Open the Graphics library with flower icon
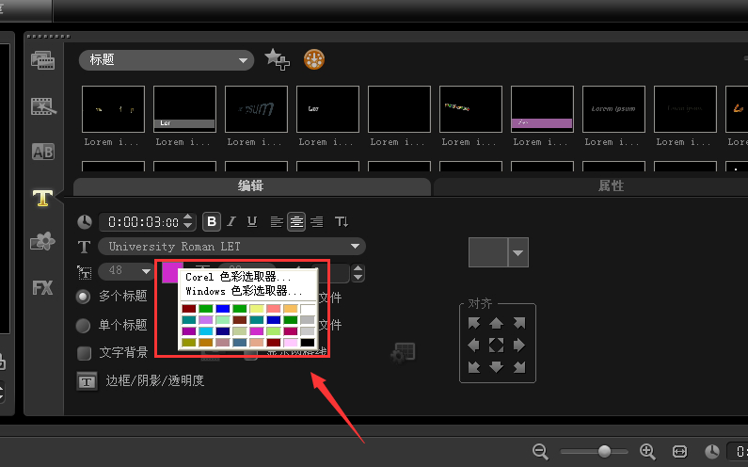748x467 pixels. [42, 241]
